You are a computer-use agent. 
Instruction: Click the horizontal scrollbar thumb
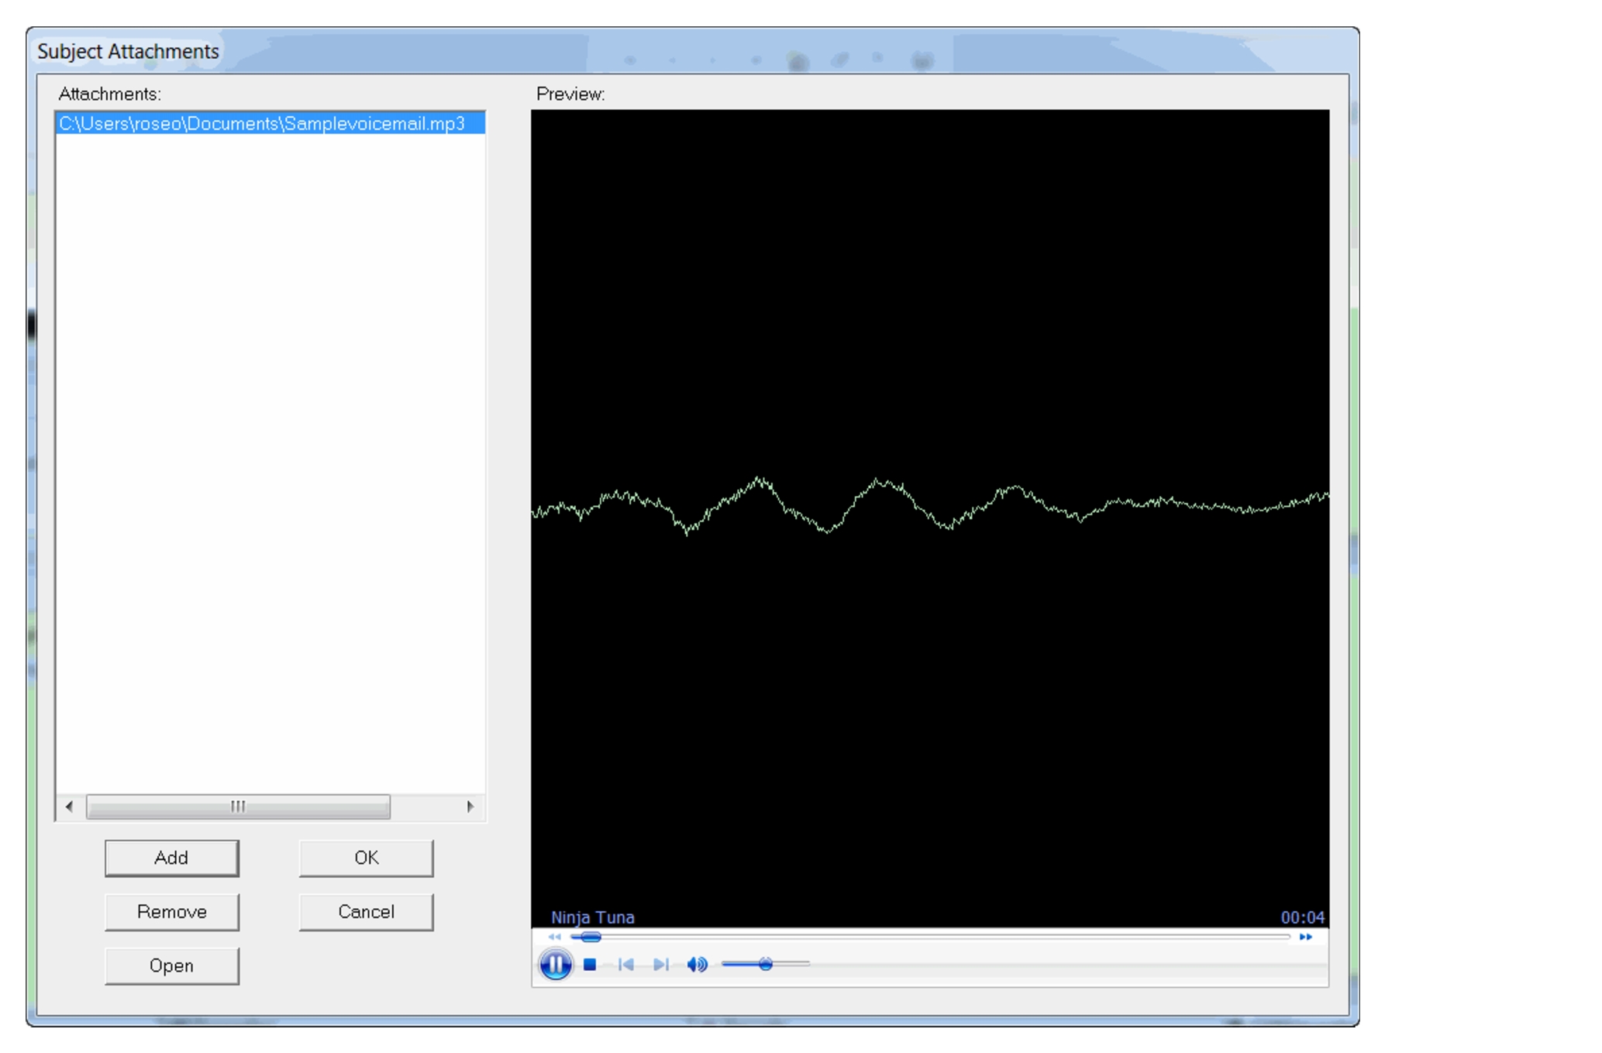click(238, 806)
